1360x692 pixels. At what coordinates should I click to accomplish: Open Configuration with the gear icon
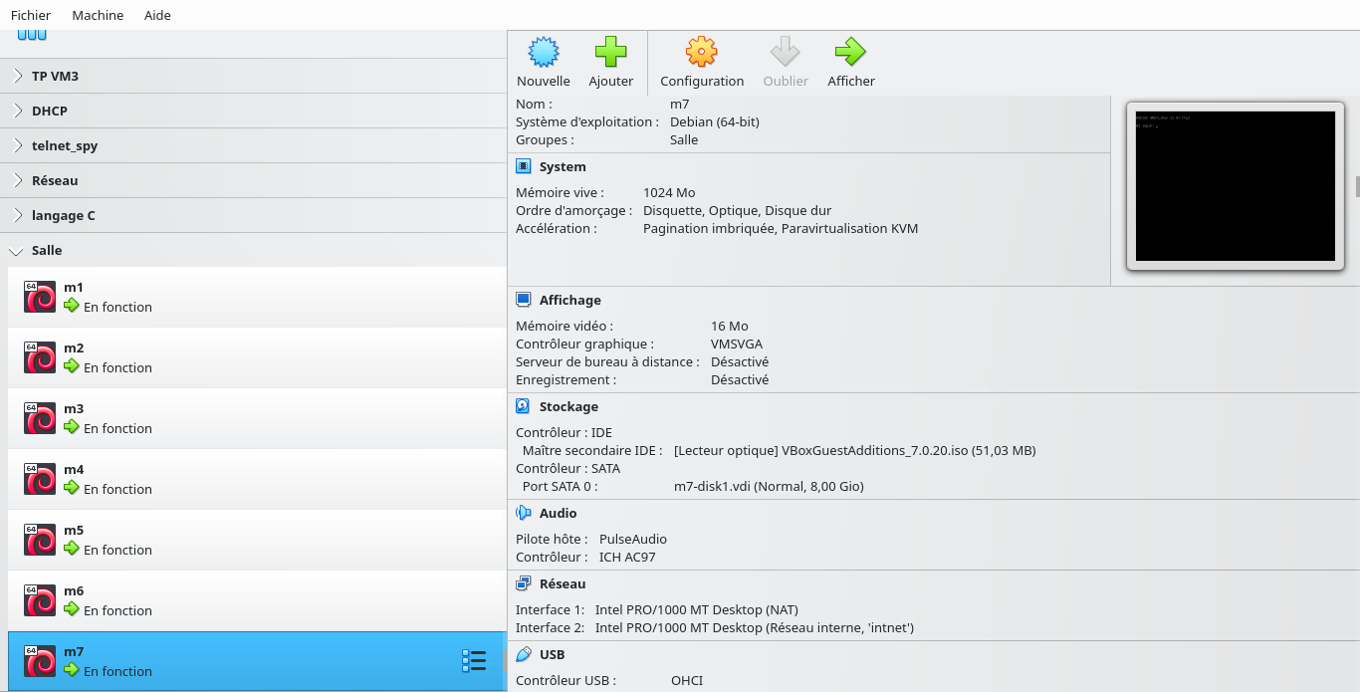click(701, 52)
